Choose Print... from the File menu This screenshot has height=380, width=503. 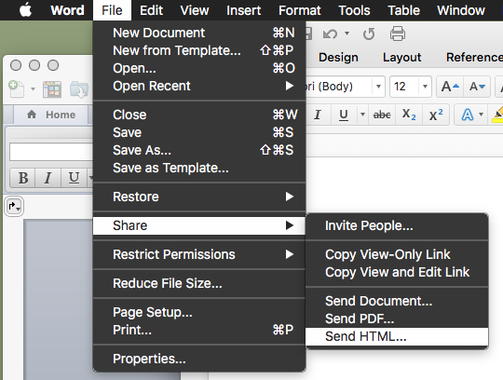(199, 330)
